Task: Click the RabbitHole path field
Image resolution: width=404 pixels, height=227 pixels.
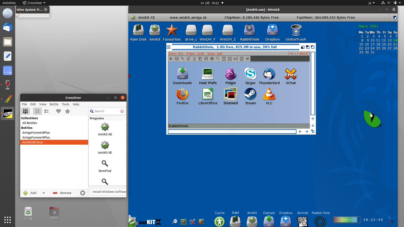Action: (238, 126)
